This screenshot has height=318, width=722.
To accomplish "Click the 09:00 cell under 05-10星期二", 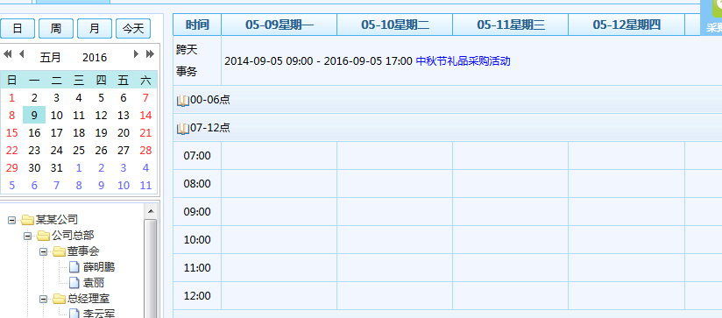I will 394,212.
